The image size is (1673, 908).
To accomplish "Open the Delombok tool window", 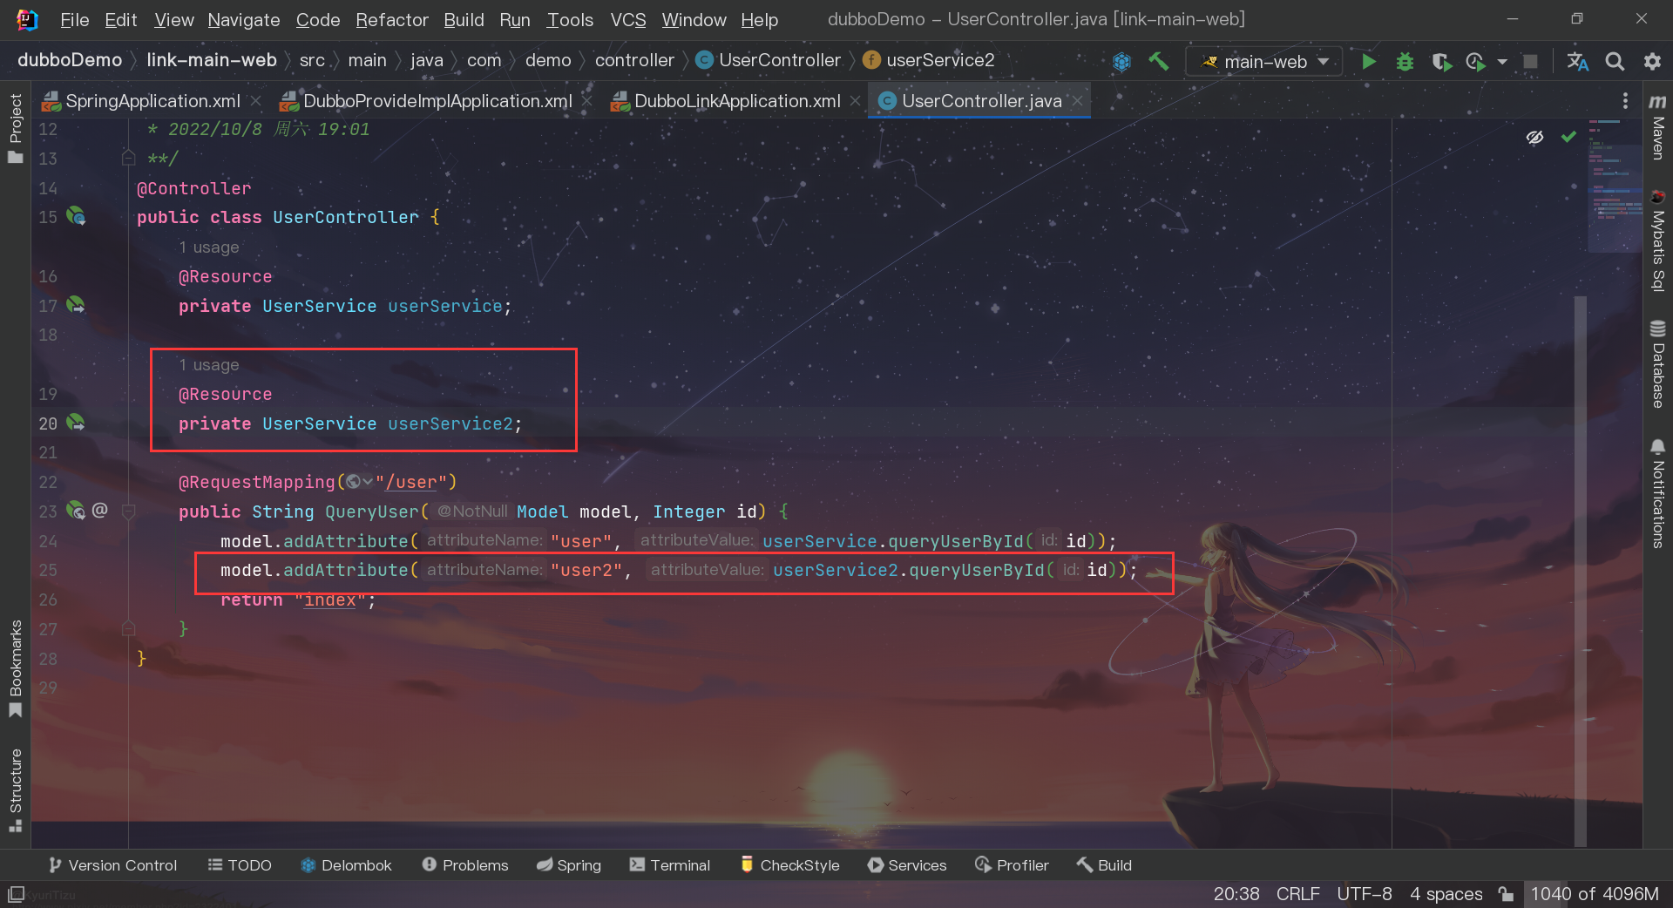I will point(346,865).
